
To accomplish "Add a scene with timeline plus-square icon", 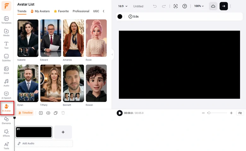I will (x=41, y=113).
